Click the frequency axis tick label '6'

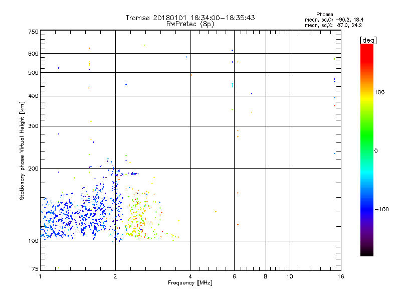pos(234,276)
